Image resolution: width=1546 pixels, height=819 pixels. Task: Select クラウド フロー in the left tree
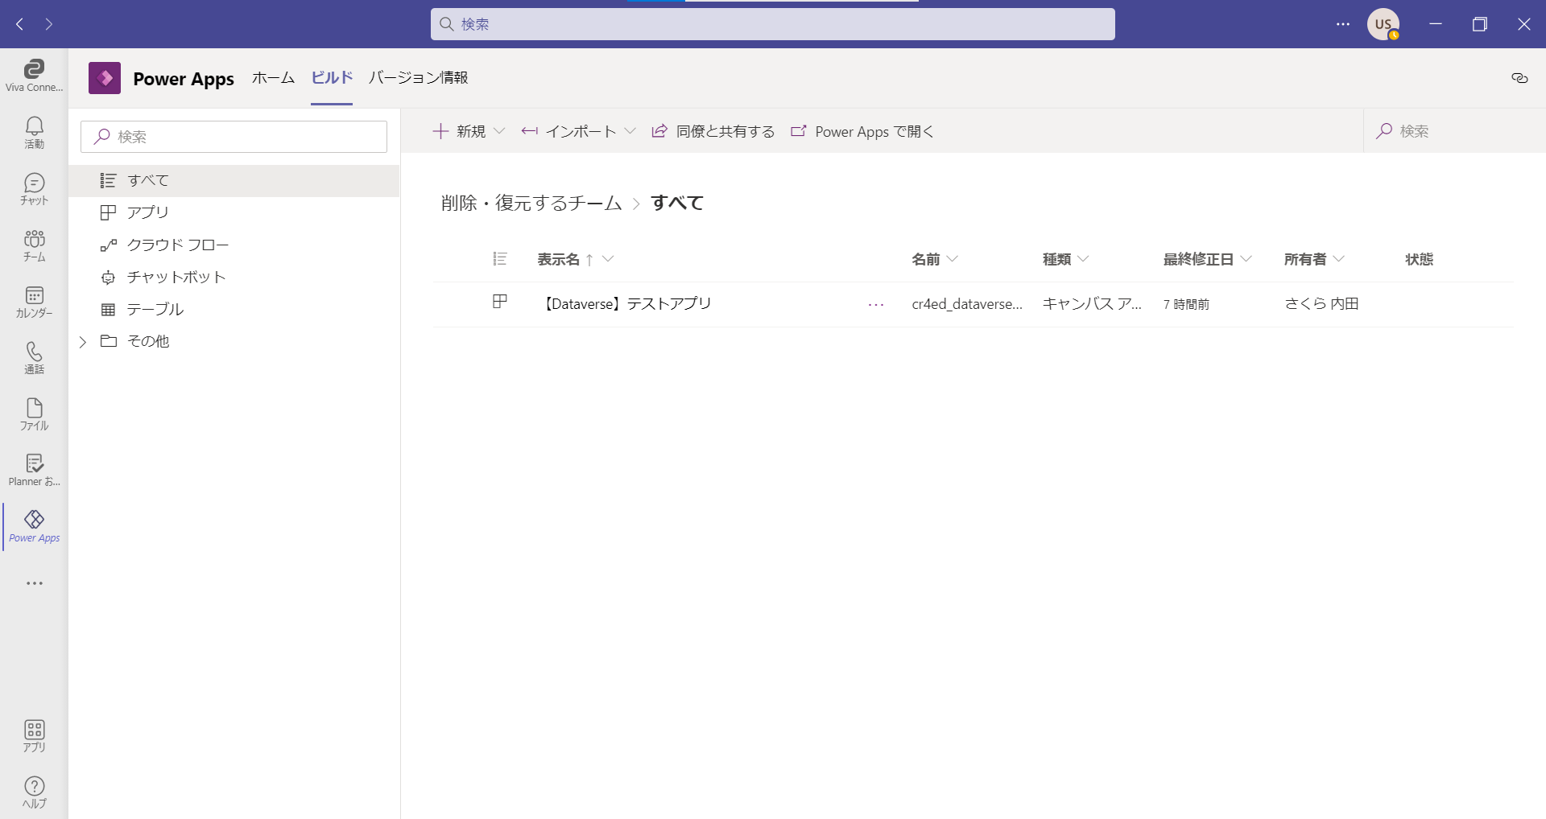tap(177, 245)
